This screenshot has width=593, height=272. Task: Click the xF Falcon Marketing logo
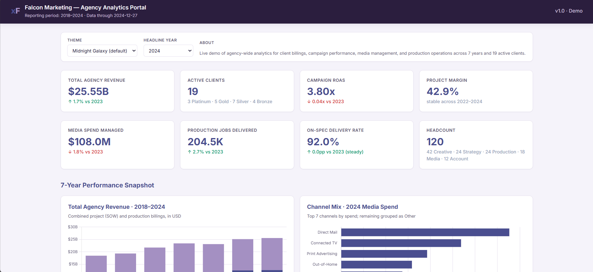coord(15,11)
